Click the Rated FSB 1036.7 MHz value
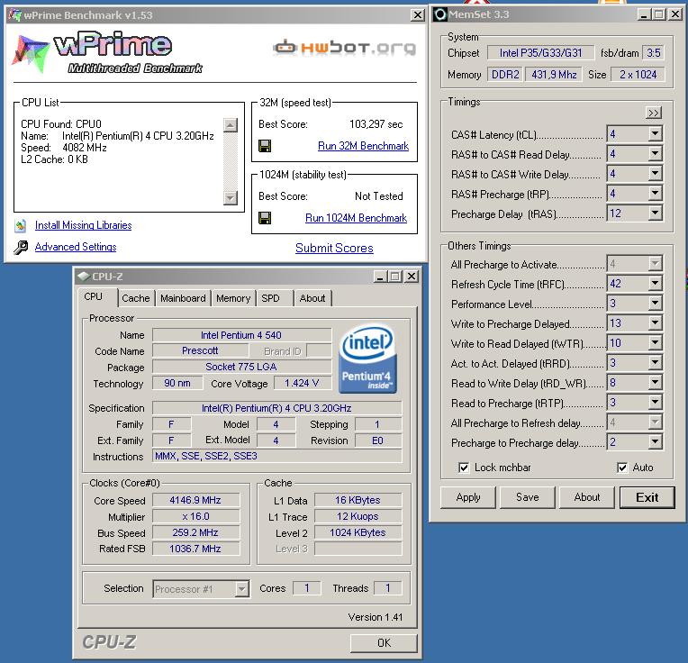688x663 pixels. pos(195,549)
